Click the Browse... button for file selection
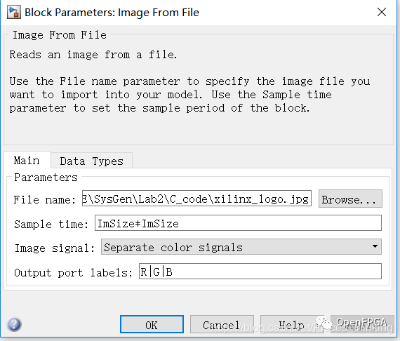This screenshot has width=400, height=341. point(350,199)
